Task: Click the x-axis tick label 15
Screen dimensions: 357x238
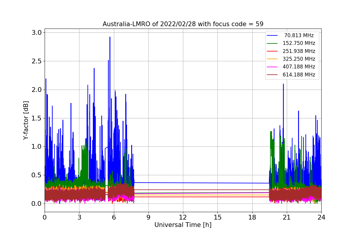Action: tap(217, 217)
